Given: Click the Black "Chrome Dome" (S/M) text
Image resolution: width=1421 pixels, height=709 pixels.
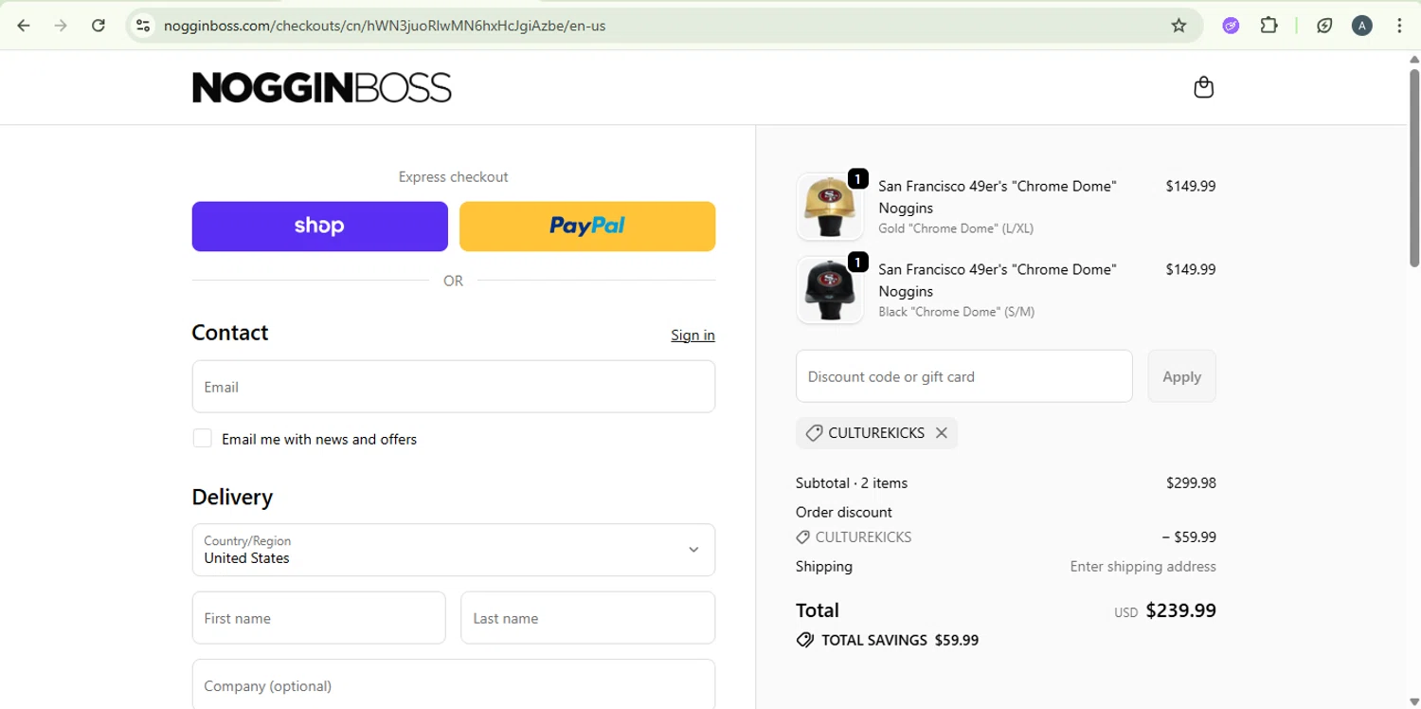Looking at the screenshot, I should point(956,312).
